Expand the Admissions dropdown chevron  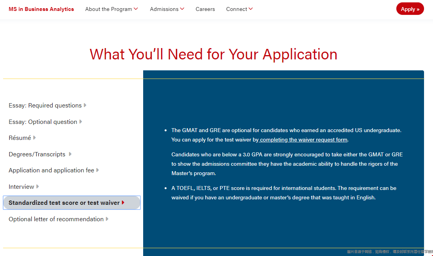(182, 9)
